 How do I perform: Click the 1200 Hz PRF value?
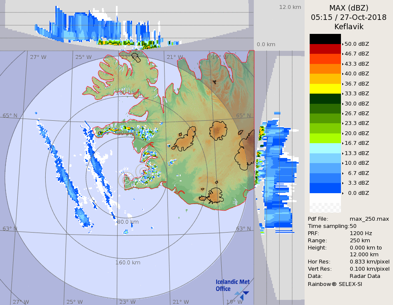[361, 233]
